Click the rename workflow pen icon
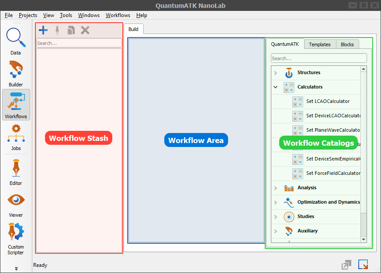Image resolution: width=381 pixels, height=273 pixels. point(57,30)
